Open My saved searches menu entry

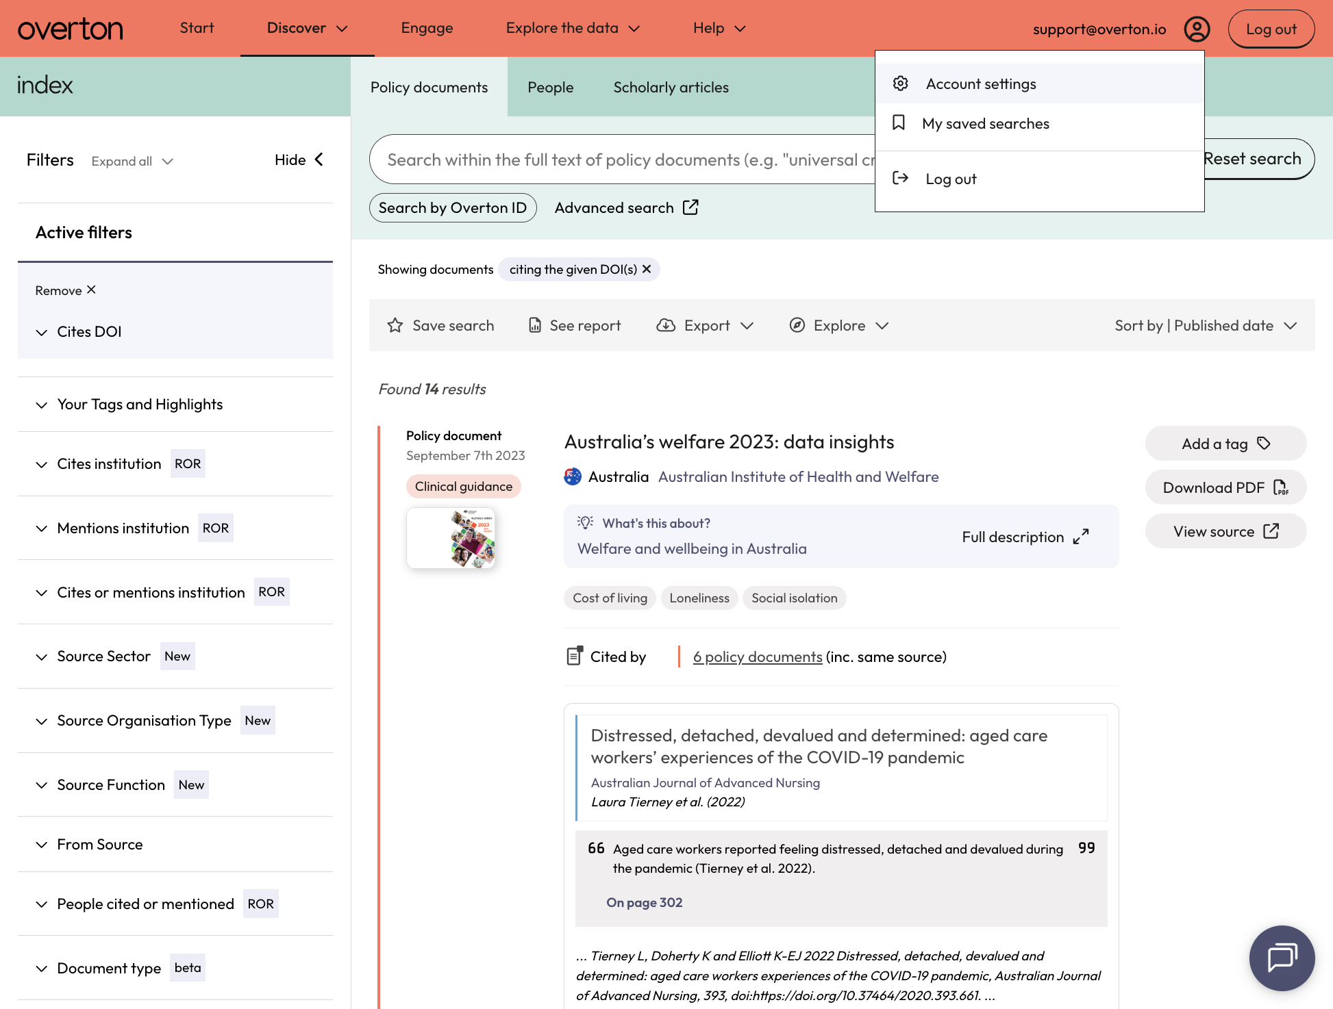1039,123
